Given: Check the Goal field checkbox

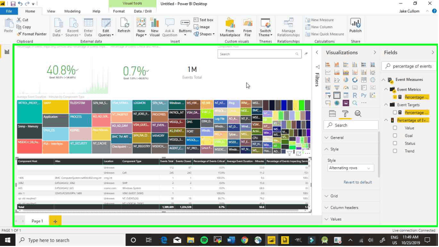Looking at the screenshot, I should (x=395, y=135).
